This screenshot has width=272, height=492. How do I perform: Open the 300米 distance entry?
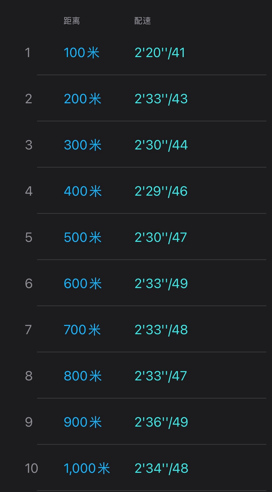tap(83, 145)
